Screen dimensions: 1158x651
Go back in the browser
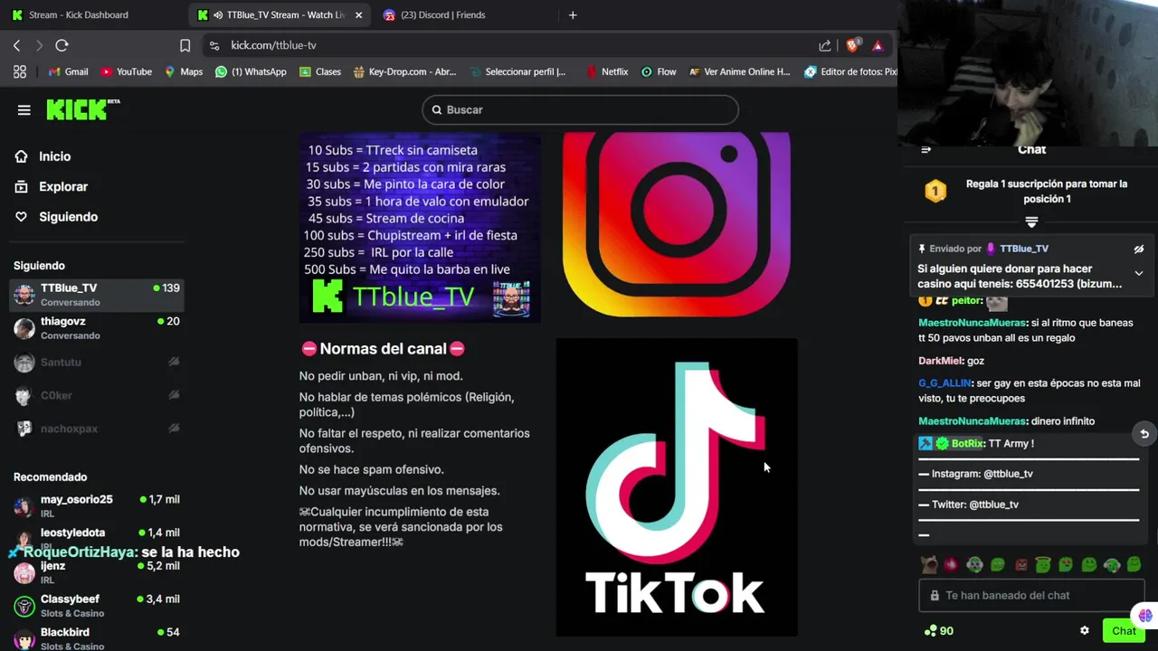coord(16,45)
